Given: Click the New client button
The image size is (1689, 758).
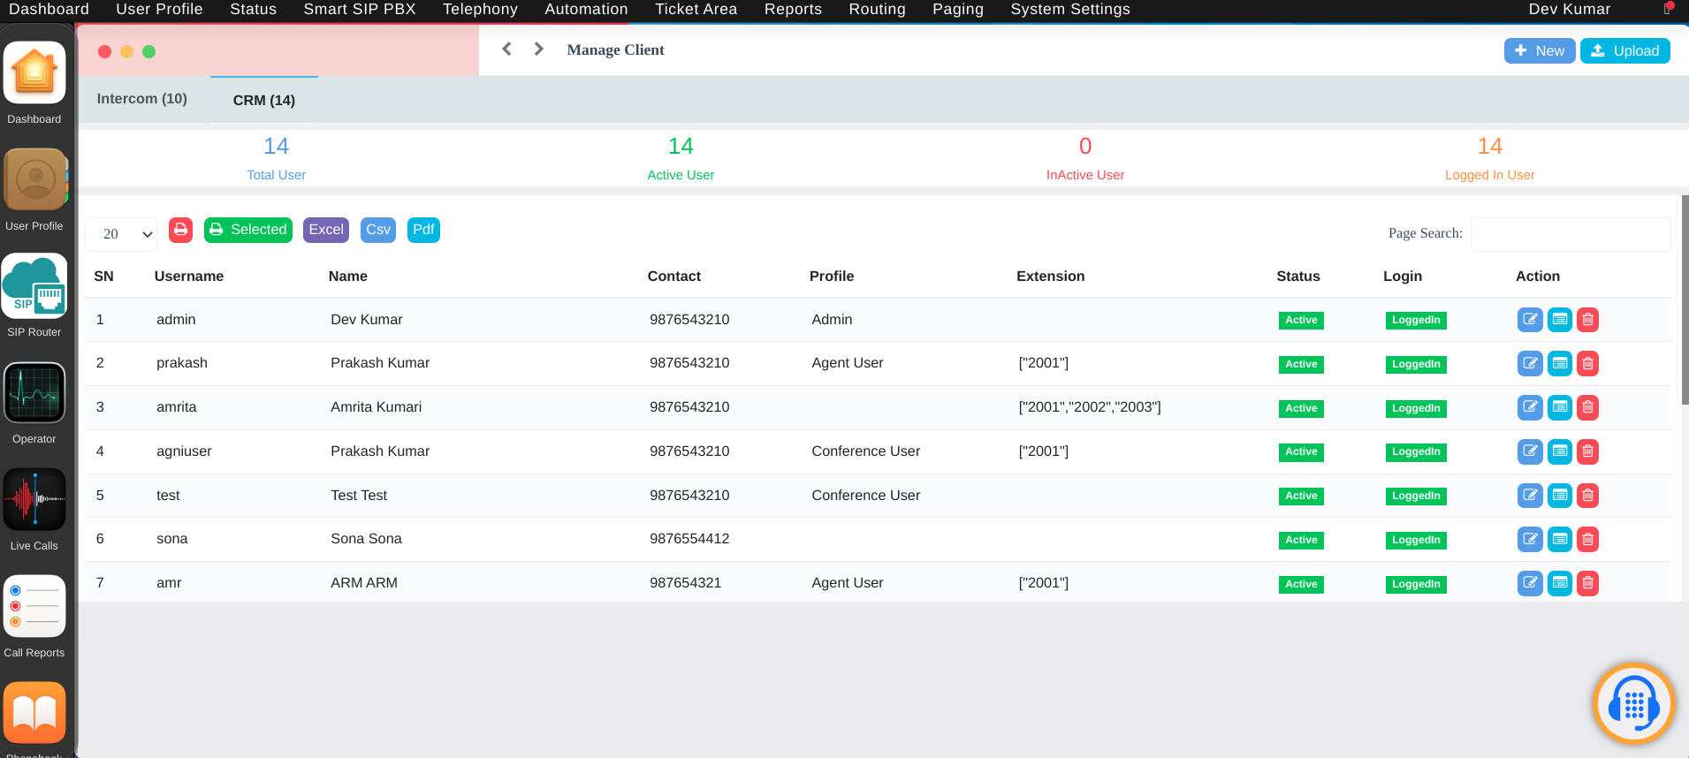Looking at the screenshot, I should click(1540, 50).
